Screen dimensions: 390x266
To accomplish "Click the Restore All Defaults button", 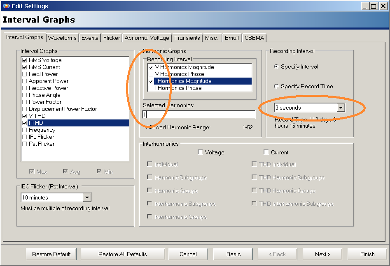I will tap(123, 254).
